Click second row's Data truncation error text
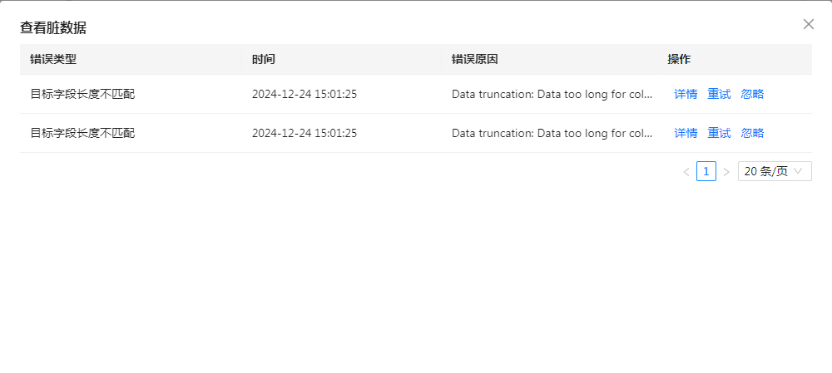832x373 pixels. tap(552, 133)
